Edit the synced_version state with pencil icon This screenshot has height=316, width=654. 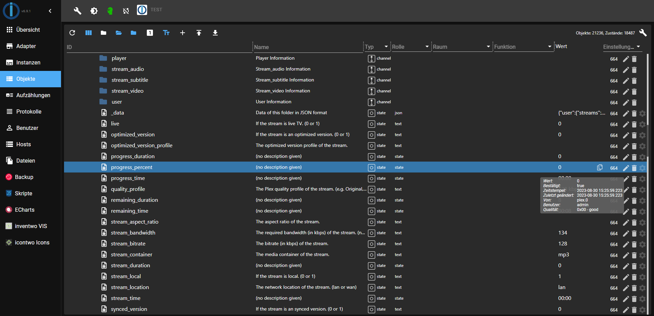(626, 310)
